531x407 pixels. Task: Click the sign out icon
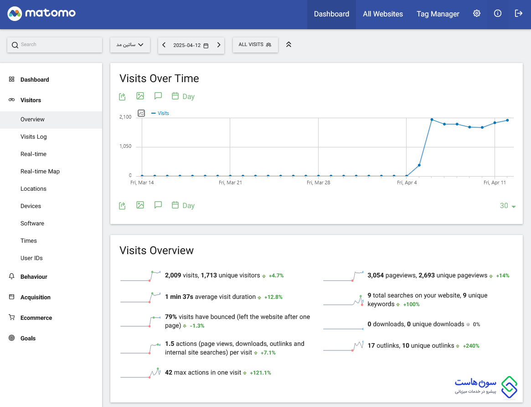[519, 14]
